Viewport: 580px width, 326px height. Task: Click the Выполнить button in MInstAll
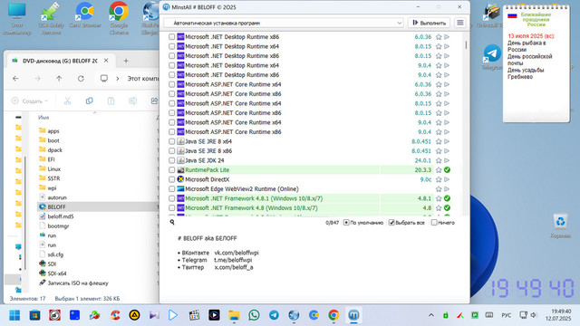pyautogui.click(x=429, y=23)
